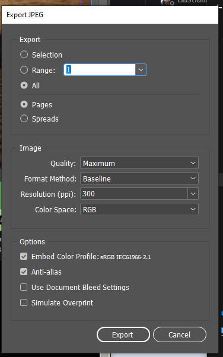Enable Use Document Bleed Settings
Screen dimensions: 223x357
[24, 288]
